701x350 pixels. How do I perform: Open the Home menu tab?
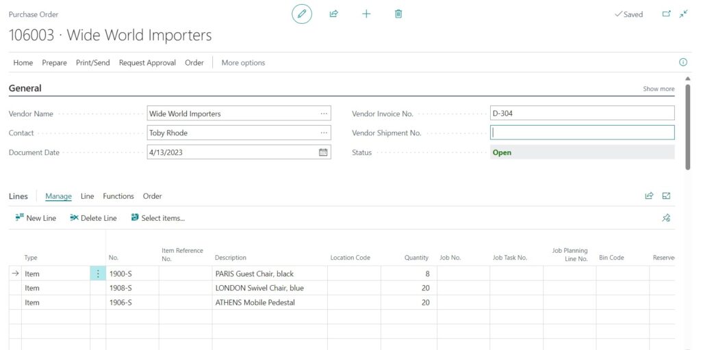[x=23, y=62]
